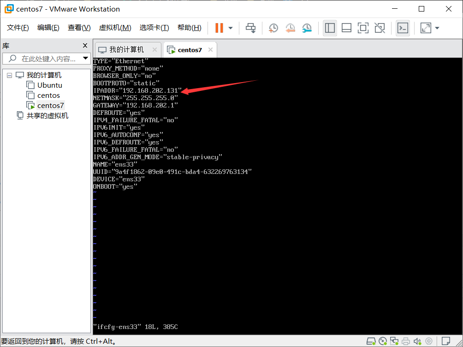The height and width of the screenshot is (347, 463).
Task: Open the 查看(V) menu
Action: point(79,28)
